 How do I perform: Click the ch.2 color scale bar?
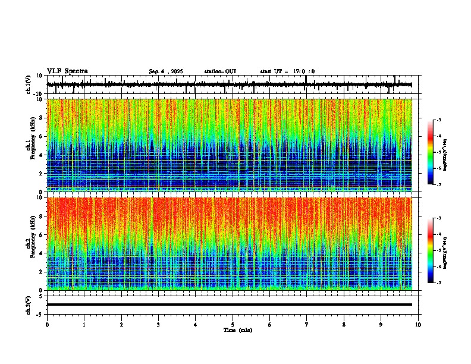point(431,250)
